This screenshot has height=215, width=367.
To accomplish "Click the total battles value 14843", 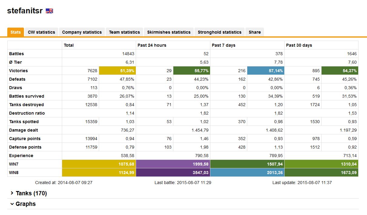I will tap(128, 54).
